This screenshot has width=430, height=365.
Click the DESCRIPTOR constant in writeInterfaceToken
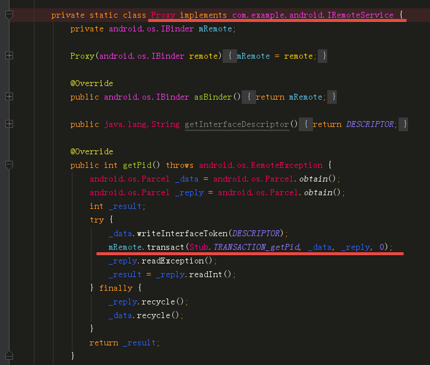pyautogui.click(x=256, y=233)
